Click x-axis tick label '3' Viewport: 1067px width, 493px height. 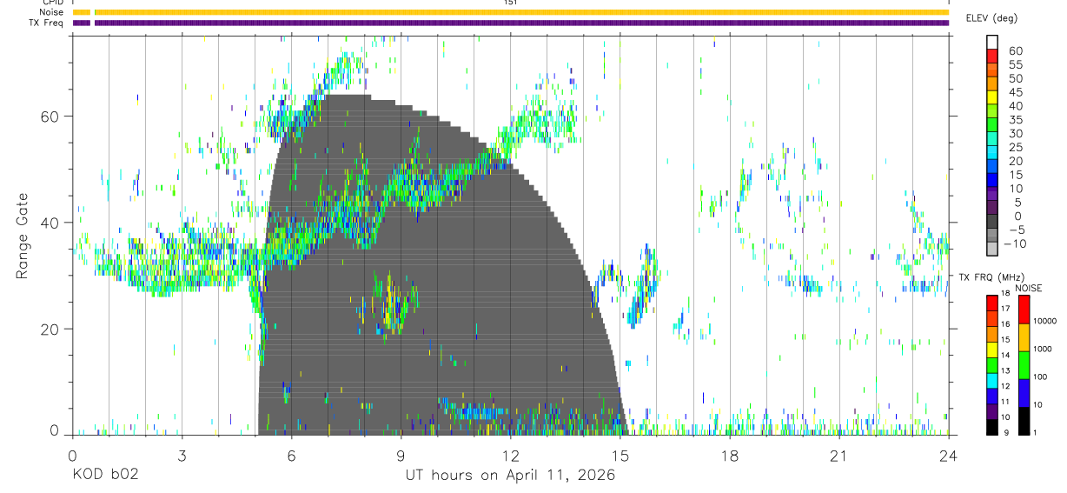coord(182,455)
